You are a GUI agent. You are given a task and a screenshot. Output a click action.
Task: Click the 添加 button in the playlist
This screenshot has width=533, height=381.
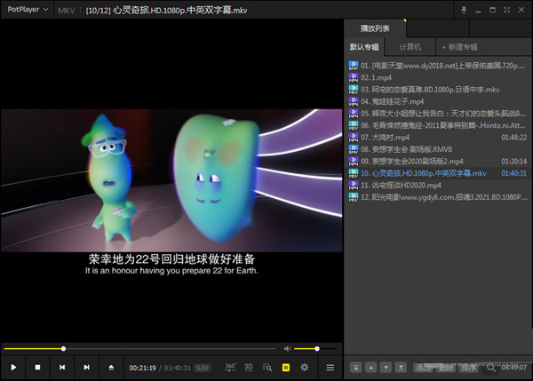(421, 367)
